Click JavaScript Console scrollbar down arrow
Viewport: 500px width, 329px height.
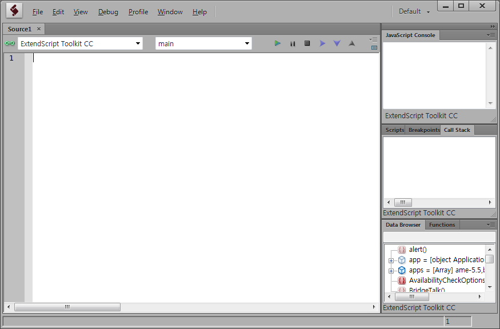point(490,103)
